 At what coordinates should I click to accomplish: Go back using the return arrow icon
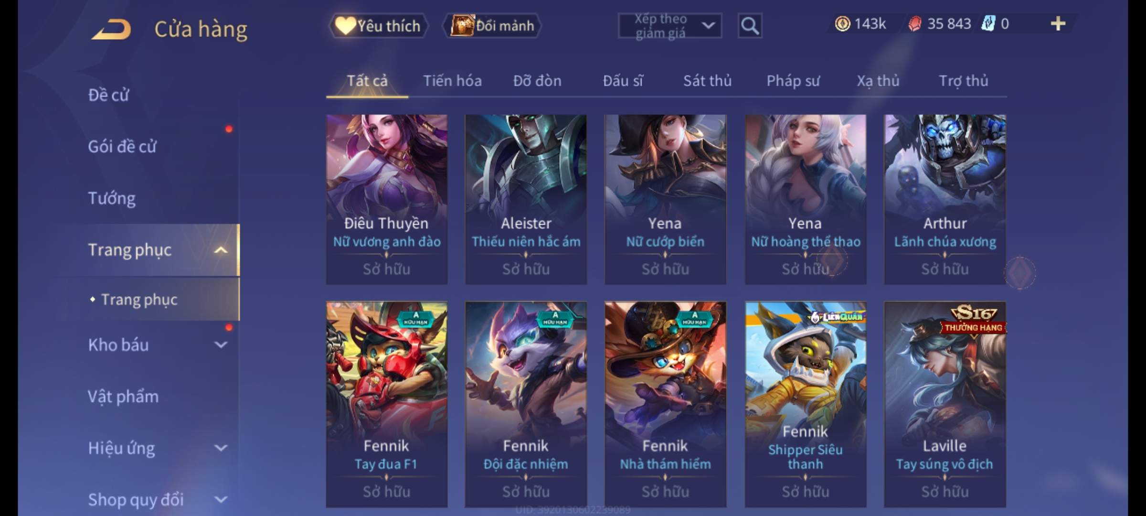(111, 29)
